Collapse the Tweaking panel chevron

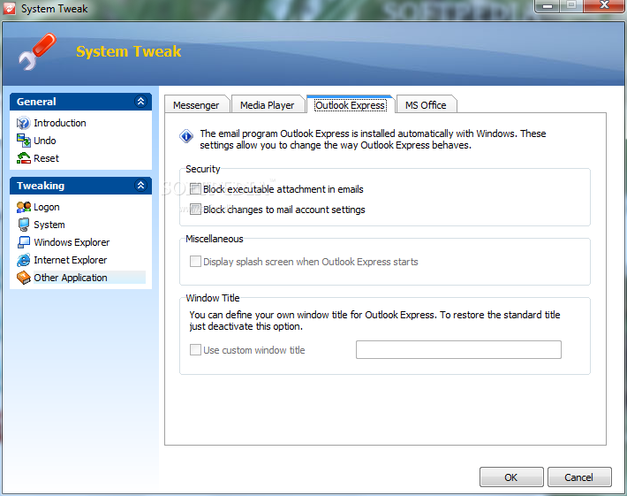pos(140,186)
